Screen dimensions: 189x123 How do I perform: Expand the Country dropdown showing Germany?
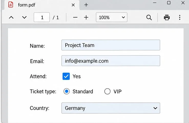click(x=111, y=108)
